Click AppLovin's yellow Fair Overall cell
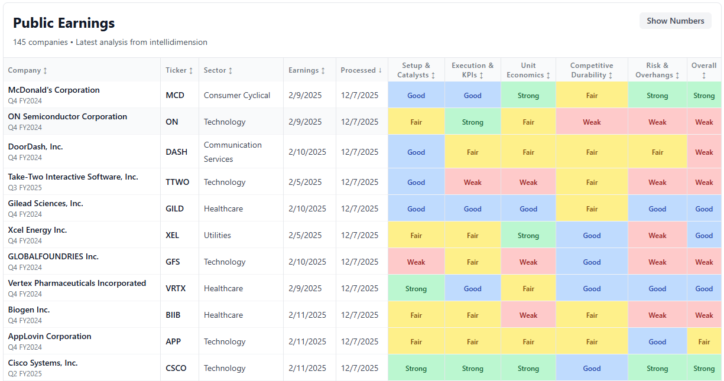Screen dimensions: 724x381 (x=703, y=342)
